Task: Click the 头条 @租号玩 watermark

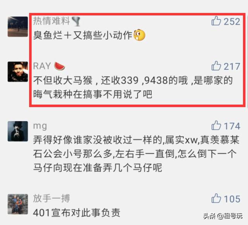Action: point(223,216)
